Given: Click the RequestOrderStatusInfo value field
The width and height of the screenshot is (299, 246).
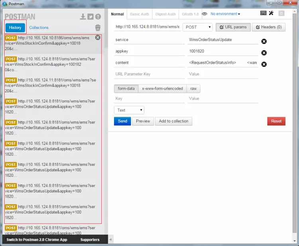Looking at the screenshot, I should (x=223, y=63).
